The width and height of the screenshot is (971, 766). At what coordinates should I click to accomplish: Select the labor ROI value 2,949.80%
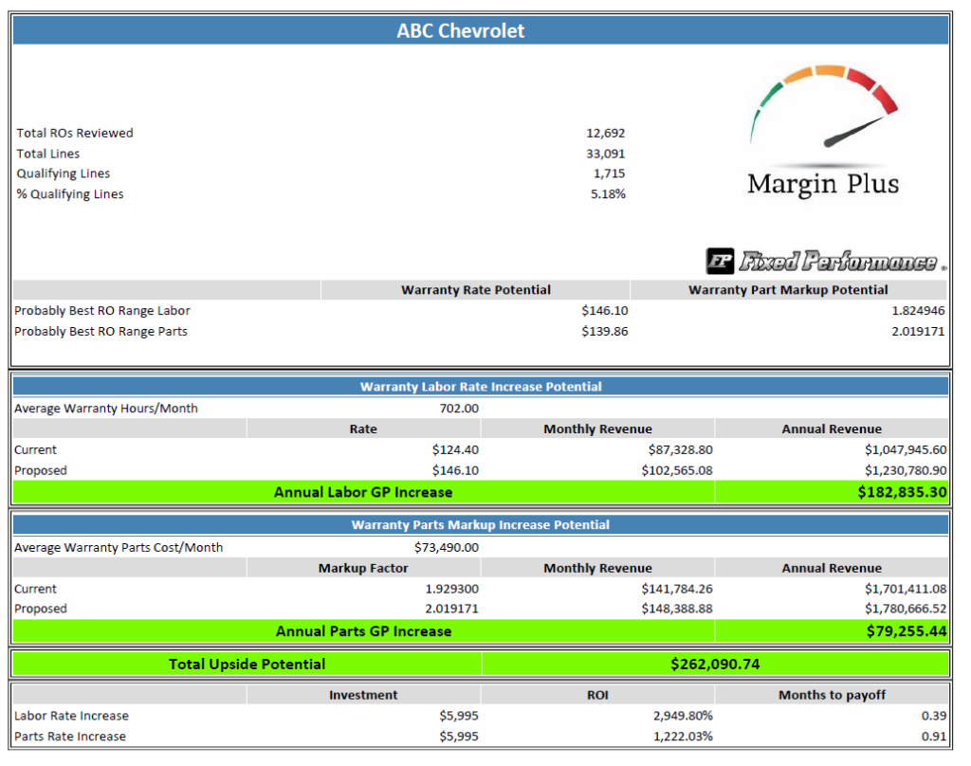point(683,716)
